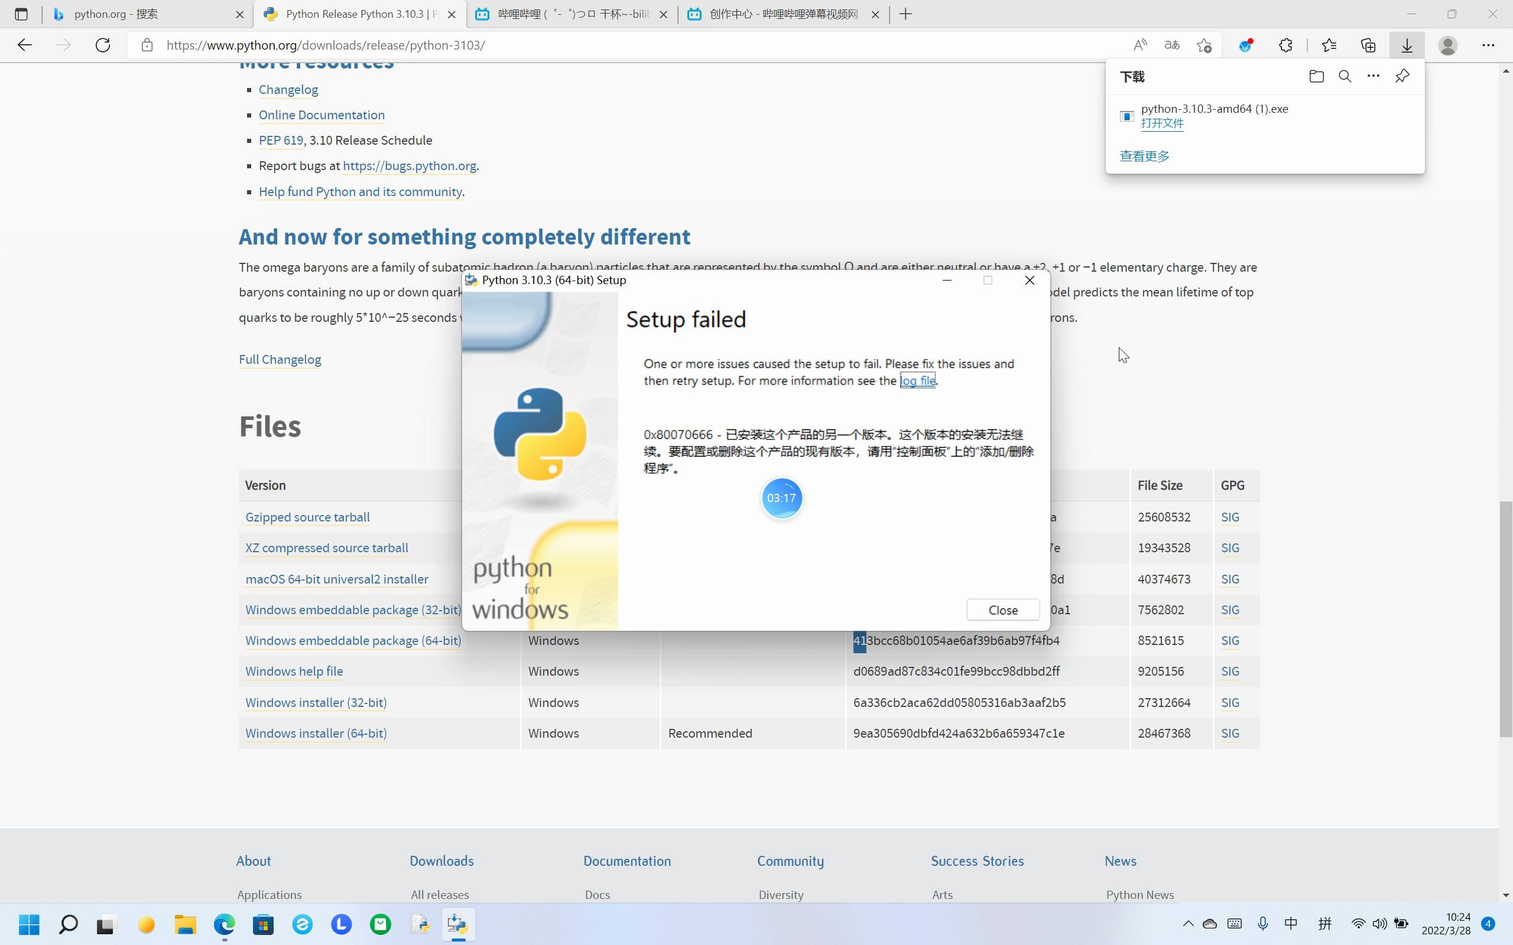The width and height of the screenshot is (1513, 945).
Task: Open File Explorer from the taskbar
Action: [185, 924]
